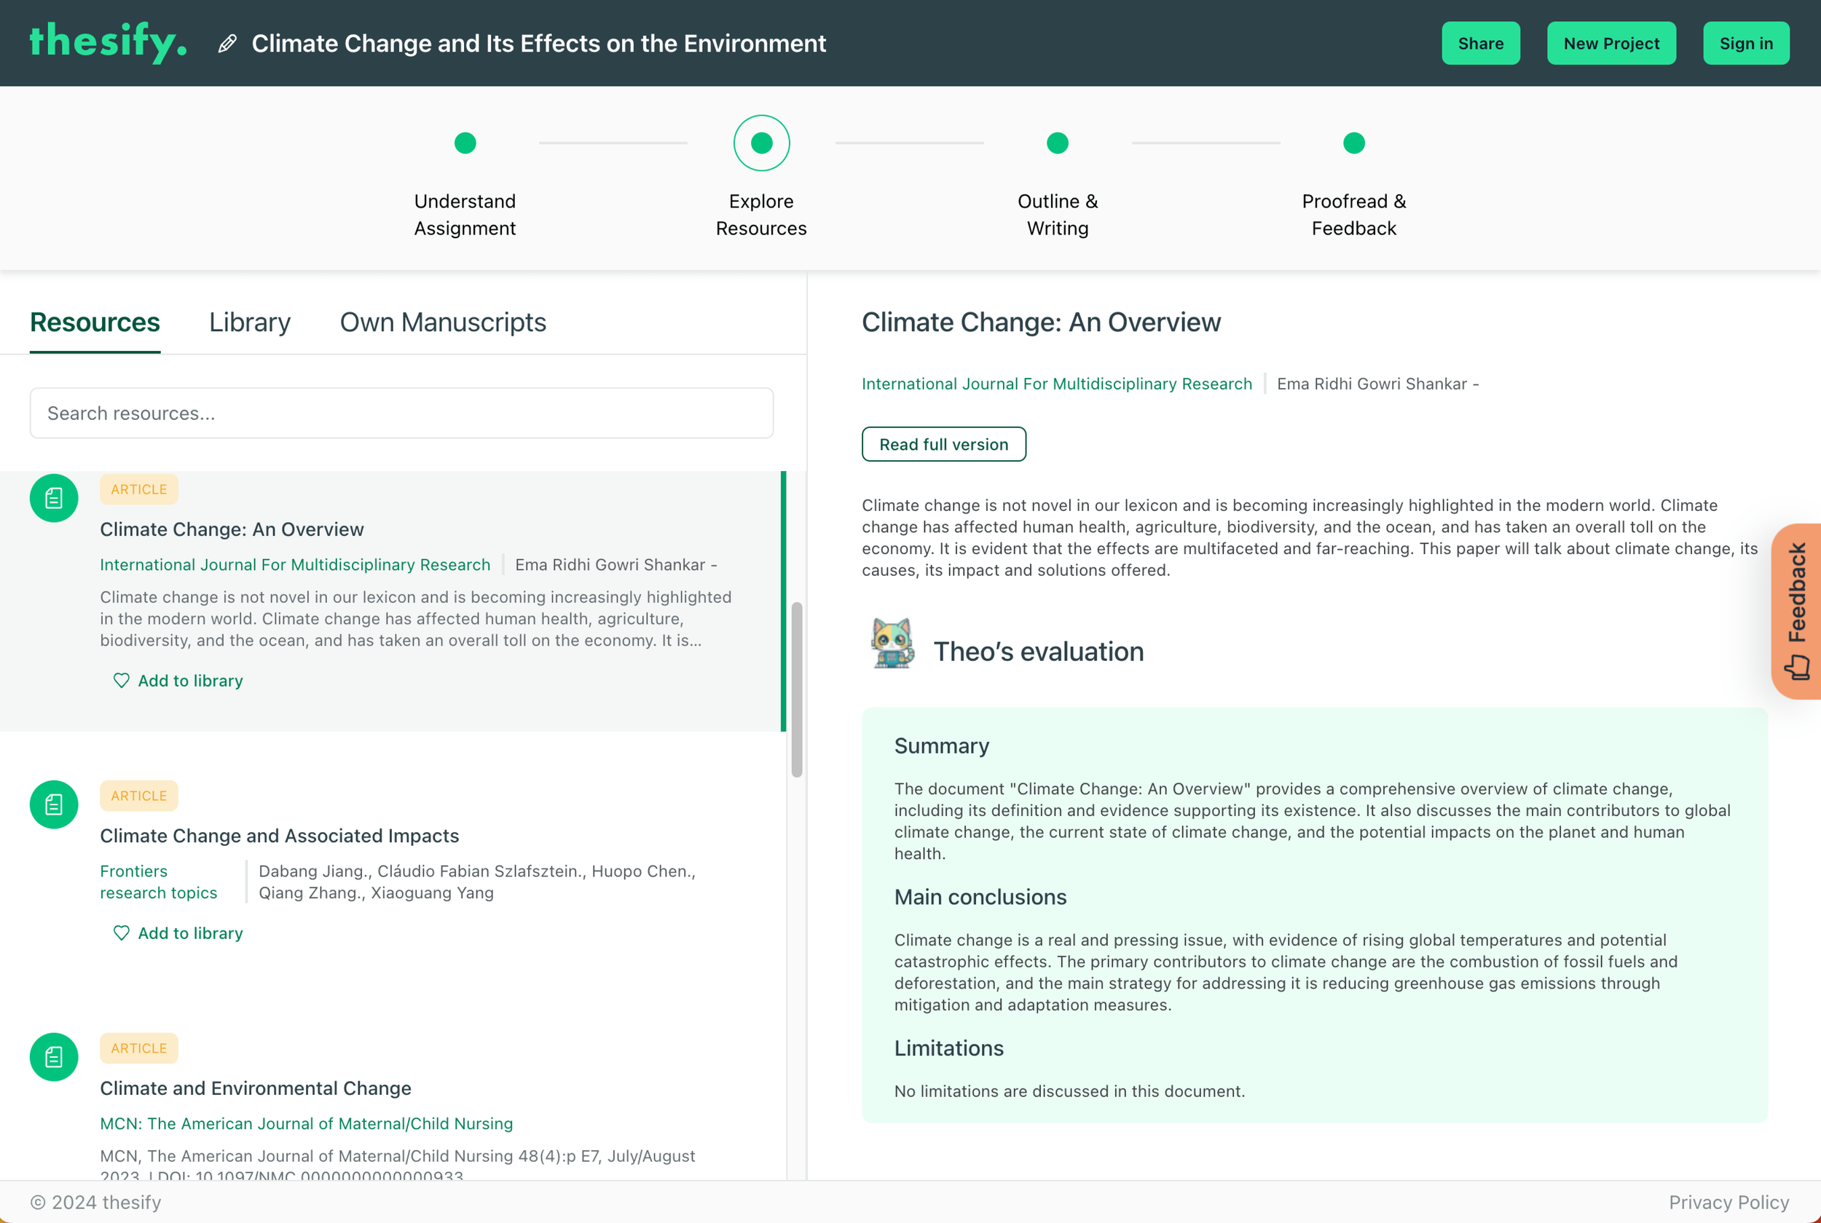The height and width of the screenshot is (1223, 1821).
Task: Click Theo's cat avatar in the evaluation panel
Action: pos(892,645)
